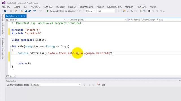Save the file with the Save icon
Viewport: 181px width, 101px height.
point(26,11)
